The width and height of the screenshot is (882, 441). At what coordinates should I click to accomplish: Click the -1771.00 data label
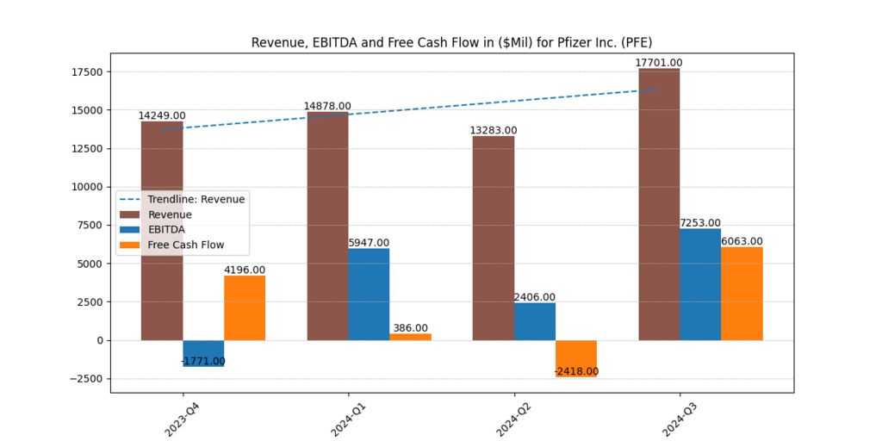tap(203, 361)
